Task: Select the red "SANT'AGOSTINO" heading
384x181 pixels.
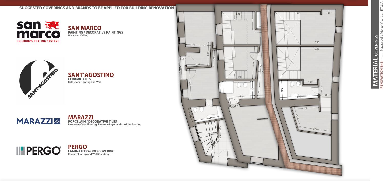Action: 91,75
